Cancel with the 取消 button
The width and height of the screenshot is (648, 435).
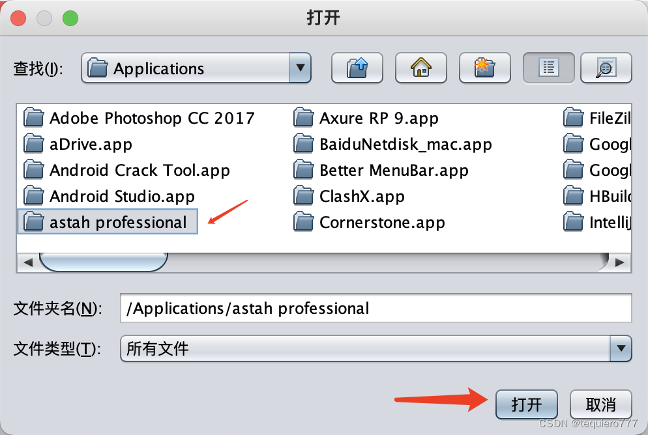click(x=600, y=404)
